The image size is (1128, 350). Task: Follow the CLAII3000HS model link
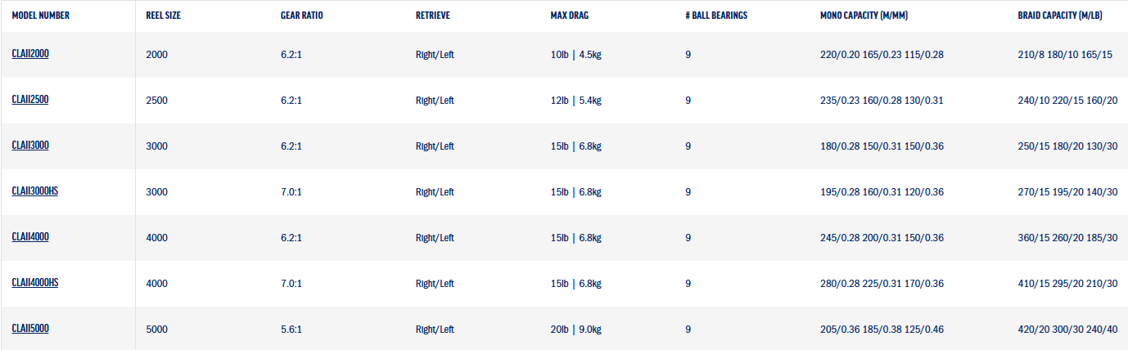click(35, 191)
